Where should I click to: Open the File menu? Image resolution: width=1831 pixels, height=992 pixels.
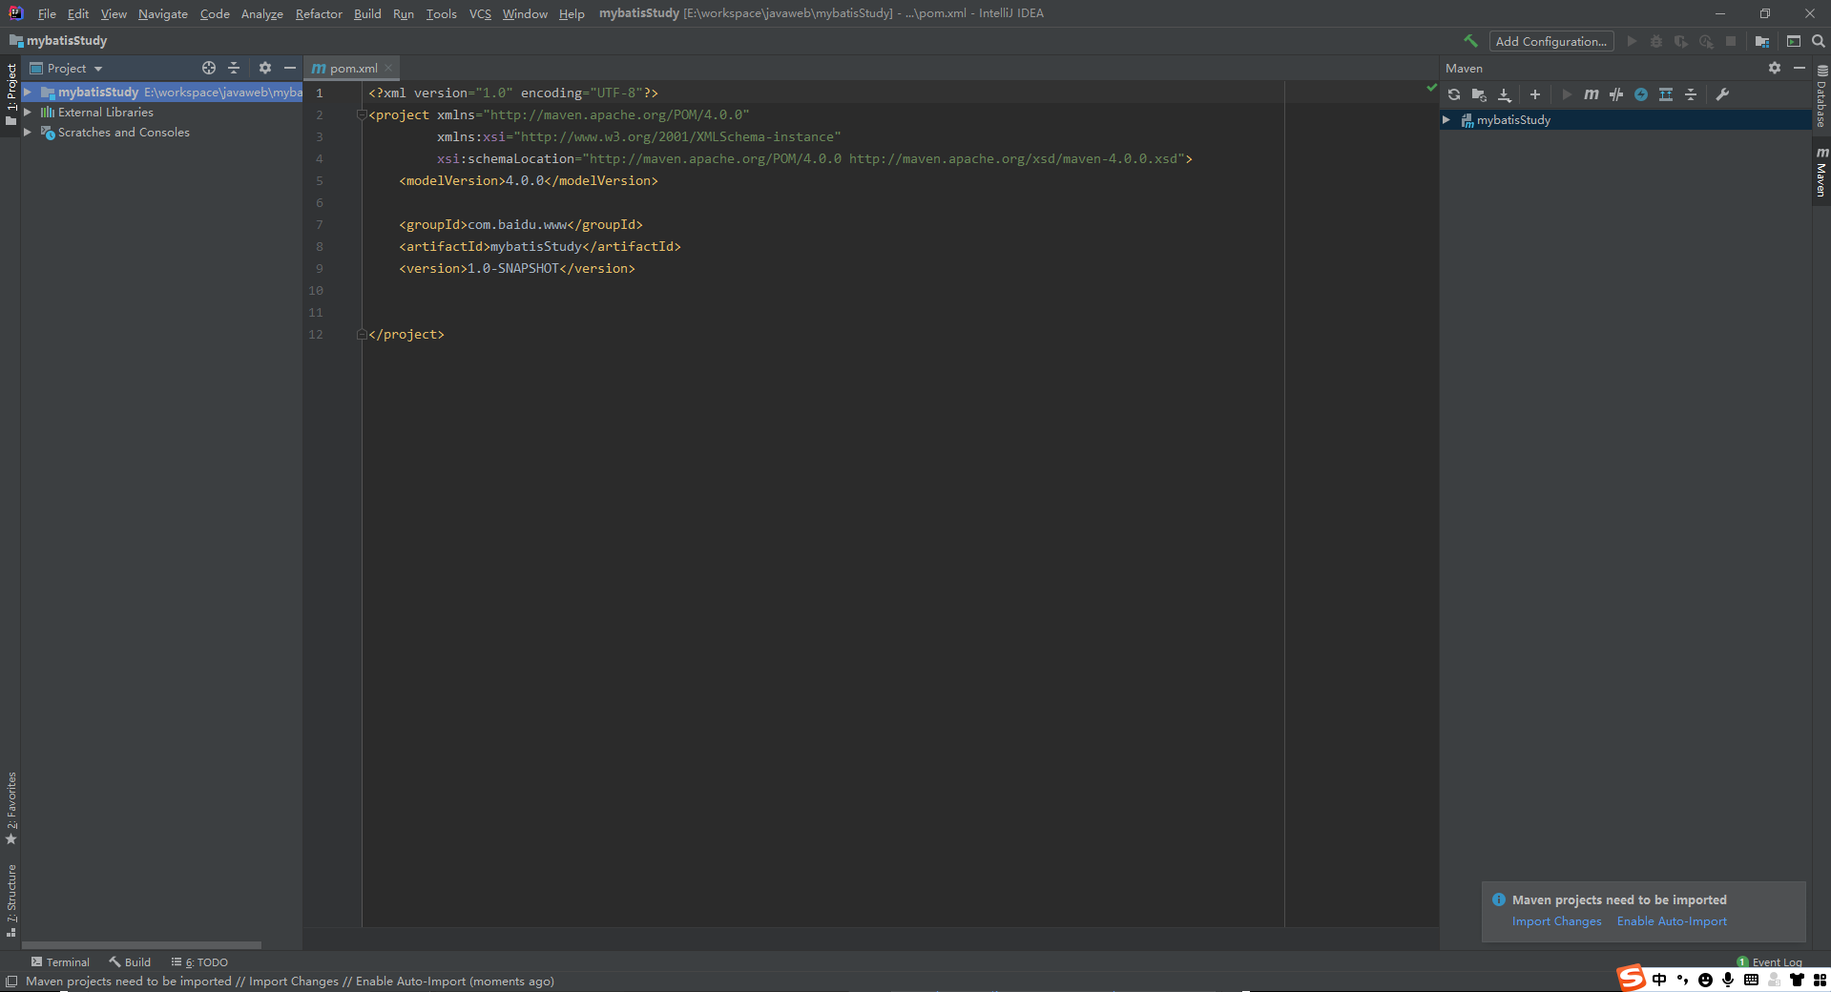(47, 13)
